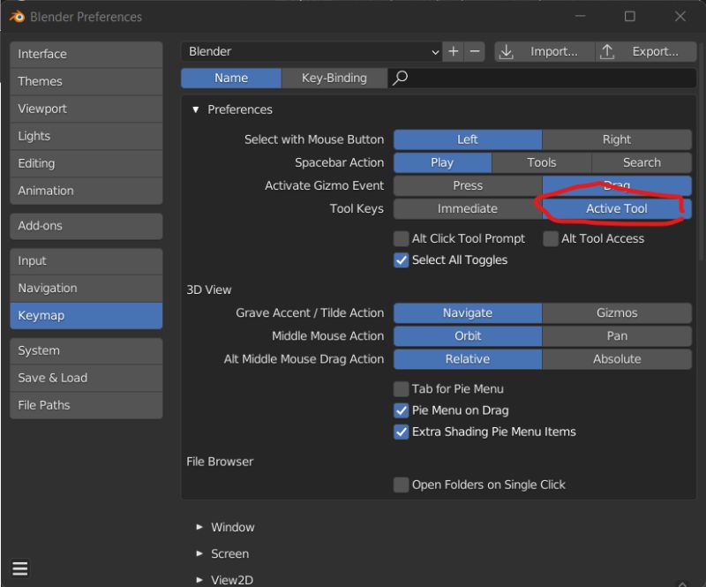Viewport: 706px width, 587px height.
Task: Open the Blender keymap preset dropdown
Action: pos(309,51)
